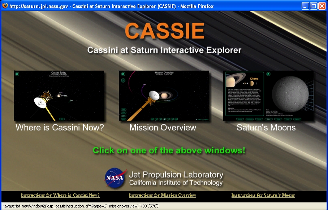328x210 pixels.
Task: Click the status bar javascript:newWindow2 text
Action: coord(81,206)
